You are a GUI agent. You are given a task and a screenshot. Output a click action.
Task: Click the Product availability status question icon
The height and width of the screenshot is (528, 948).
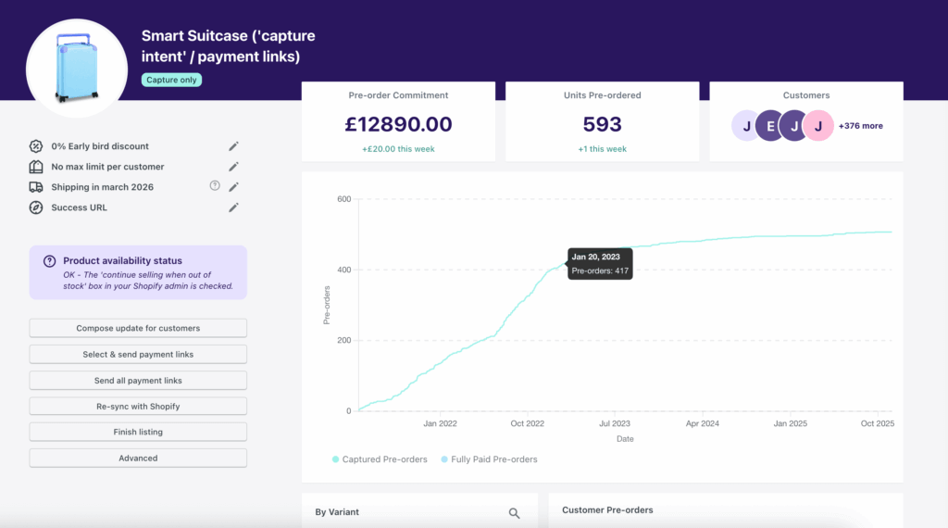(50, 261)
